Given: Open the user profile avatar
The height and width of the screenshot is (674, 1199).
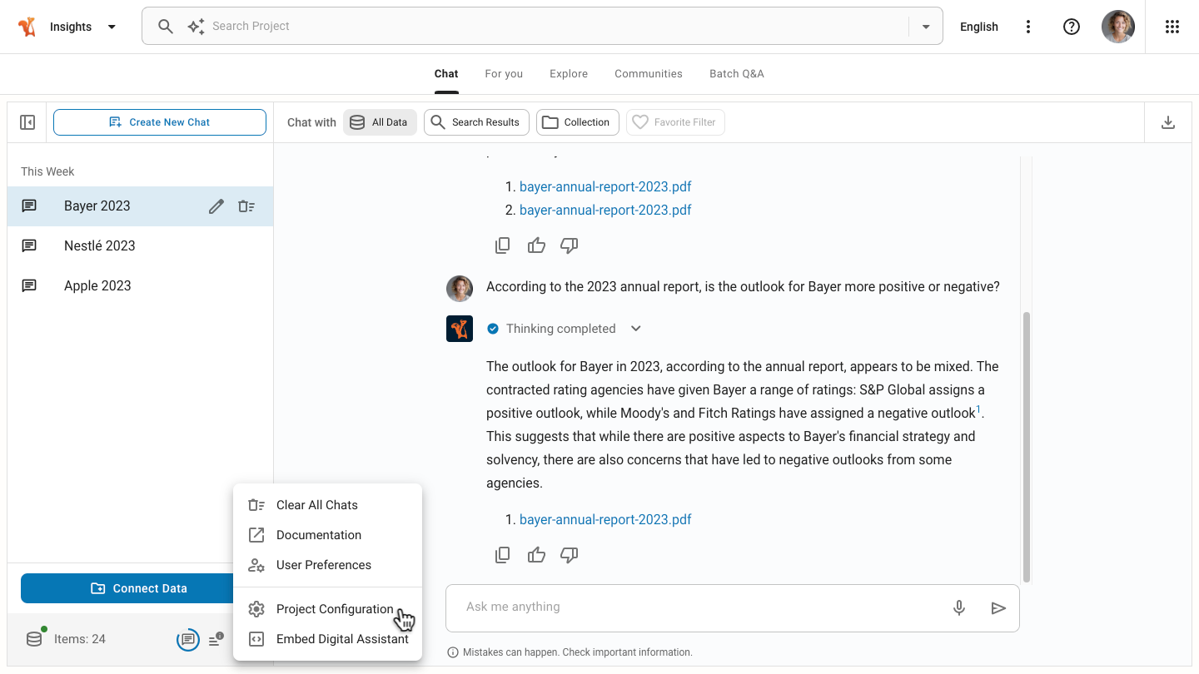Looking at the screenshot, I should [x=1118, y=27].
